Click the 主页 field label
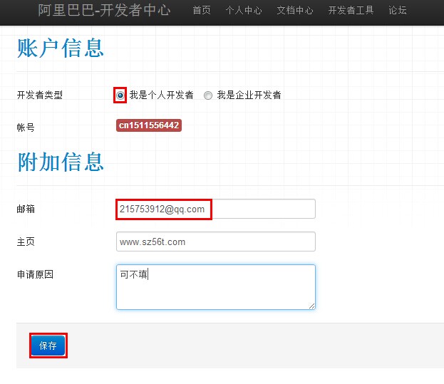The image size is (444, 384). click(x=26, y=242)
